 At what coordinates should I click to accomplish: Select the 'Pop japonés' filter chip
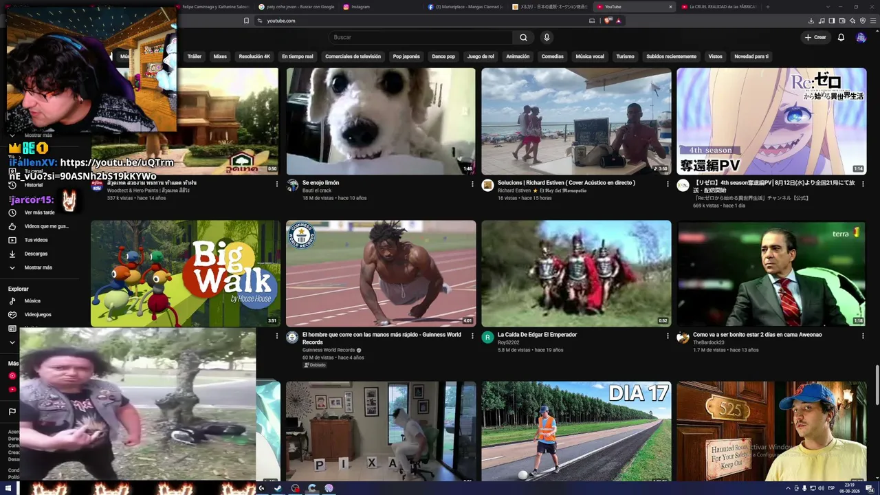tap(406, 56)
